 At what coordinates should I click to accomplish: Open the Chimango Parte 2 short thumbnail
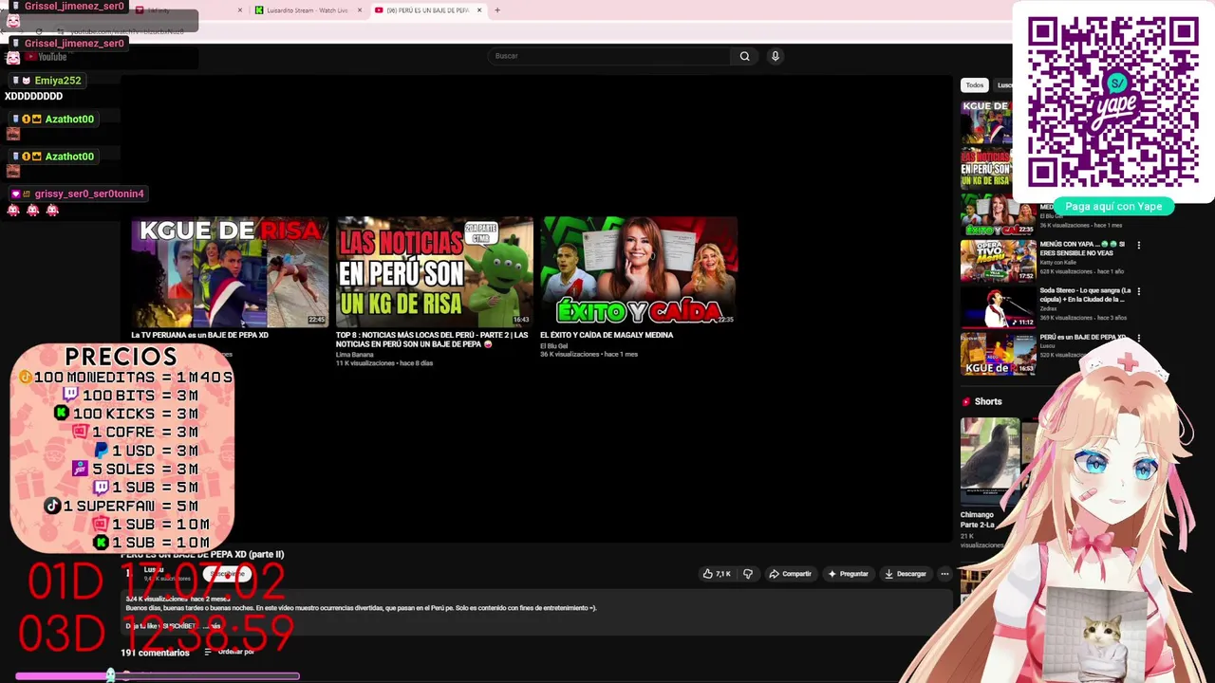point(990,460)
